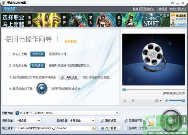The height and width of the screenshot is (135, 188).
Task: Click the playback time 00:00:00/00:00:00 readout
Action: coord(173,93)
